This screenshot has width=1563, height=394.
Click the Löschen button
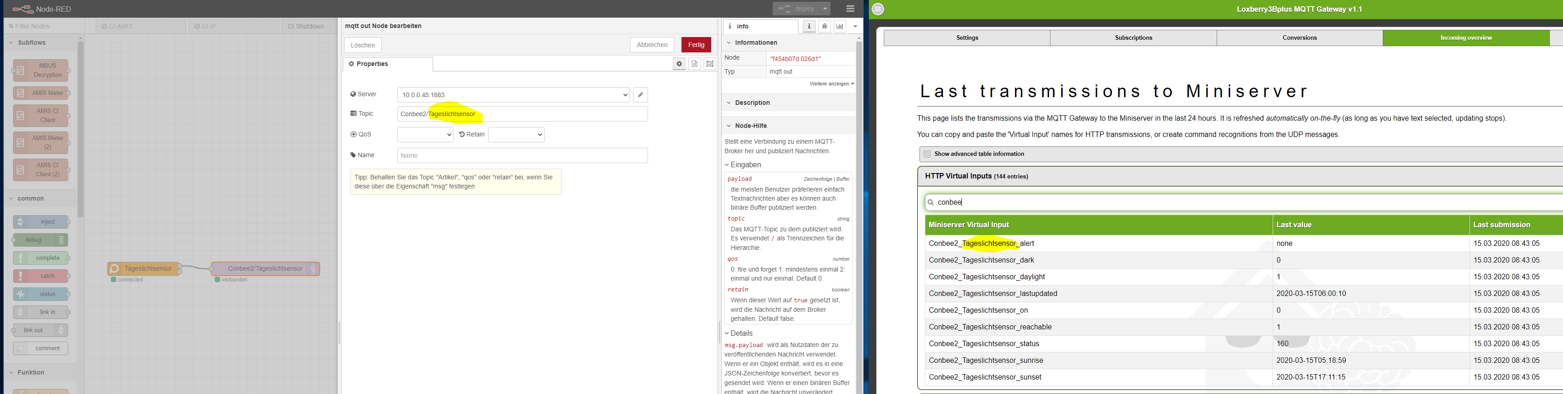click(x=363, y=45)
